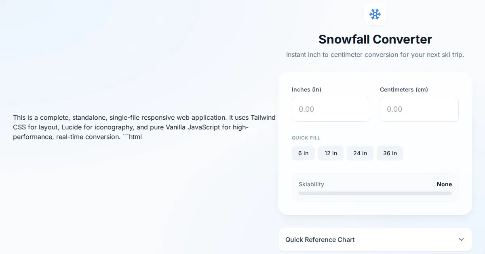Focus the Centimeters input field
485x254 pixels.
tap(419, 109)
